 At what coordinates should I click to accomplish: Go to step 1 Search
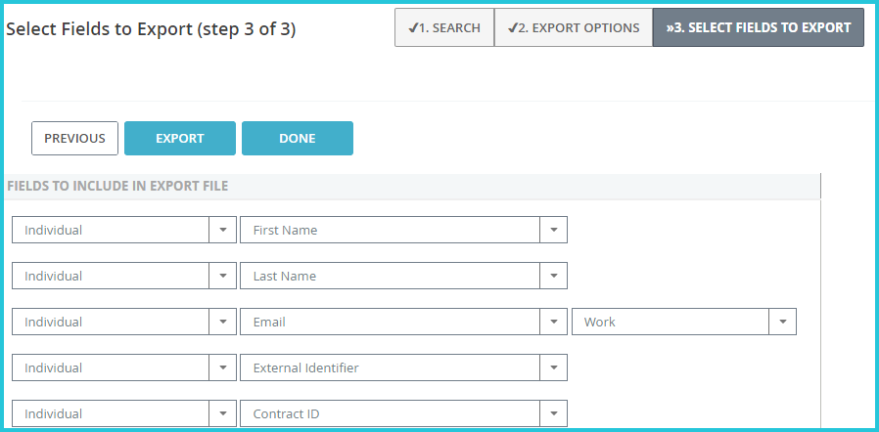click(x=444, y=27)
